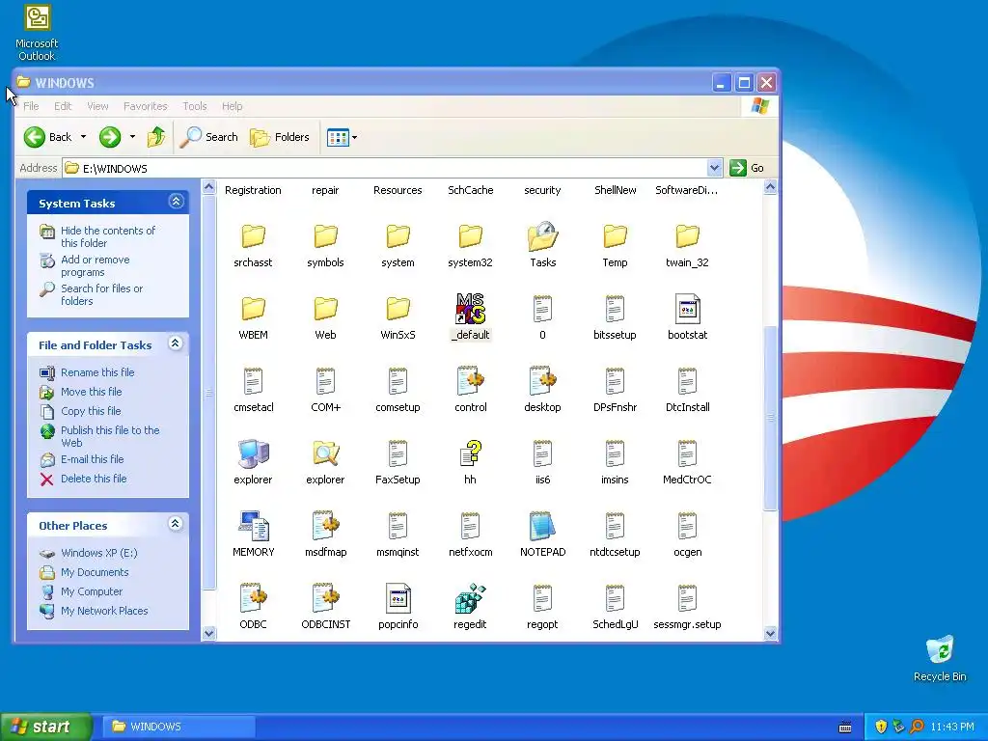Click the file list vertical scrollbar thumb
The height and width of the screenshot is (741, 988).
point(770,418)
